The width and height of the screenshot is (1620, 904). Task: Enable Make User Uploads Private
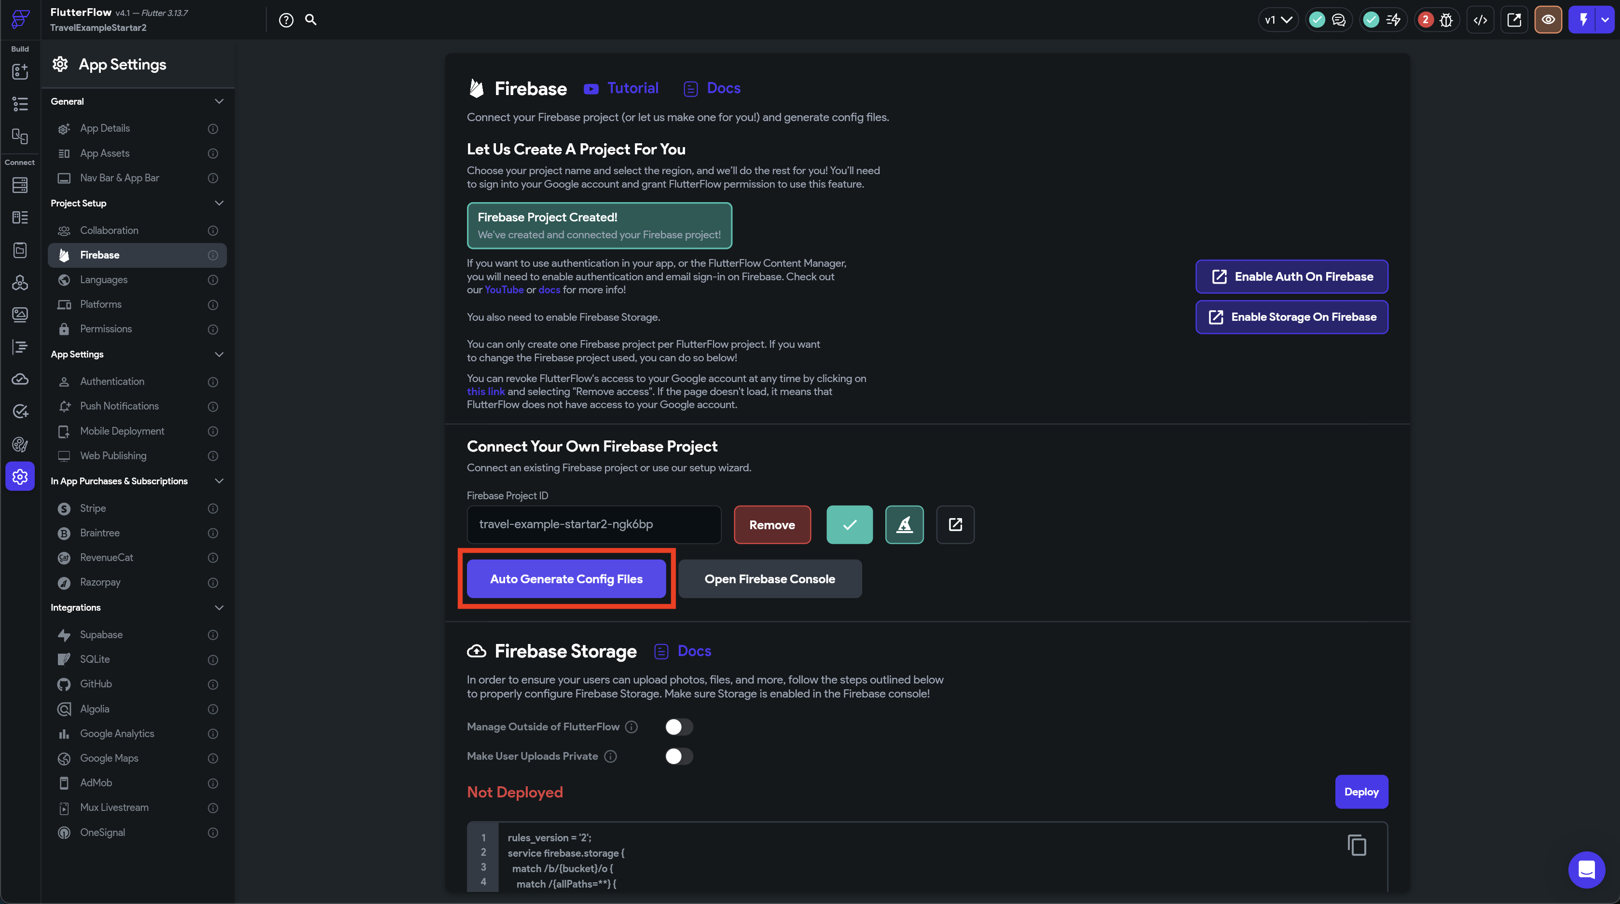pyautogui.click(x=679, y=756)
